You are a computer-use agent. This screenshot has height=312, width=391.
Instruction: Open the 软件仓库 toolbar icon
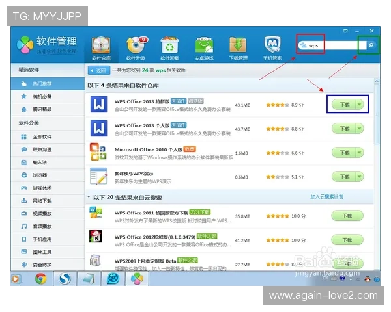(x=101, y=47)
